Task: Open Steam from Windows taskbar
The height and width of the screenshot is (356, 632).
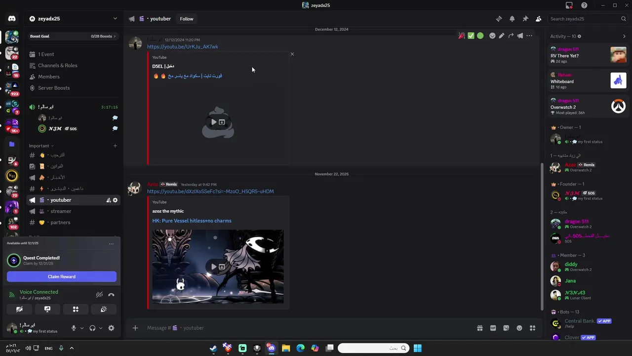Action: click(x=213, y=348)
